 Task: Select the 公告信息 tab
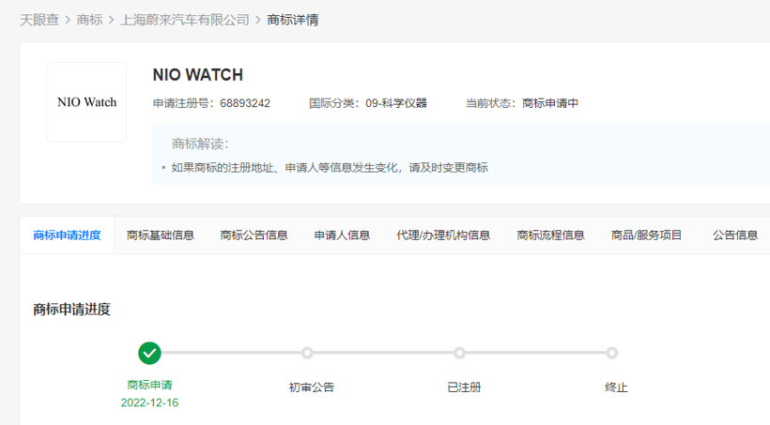[x=735, y=235]
